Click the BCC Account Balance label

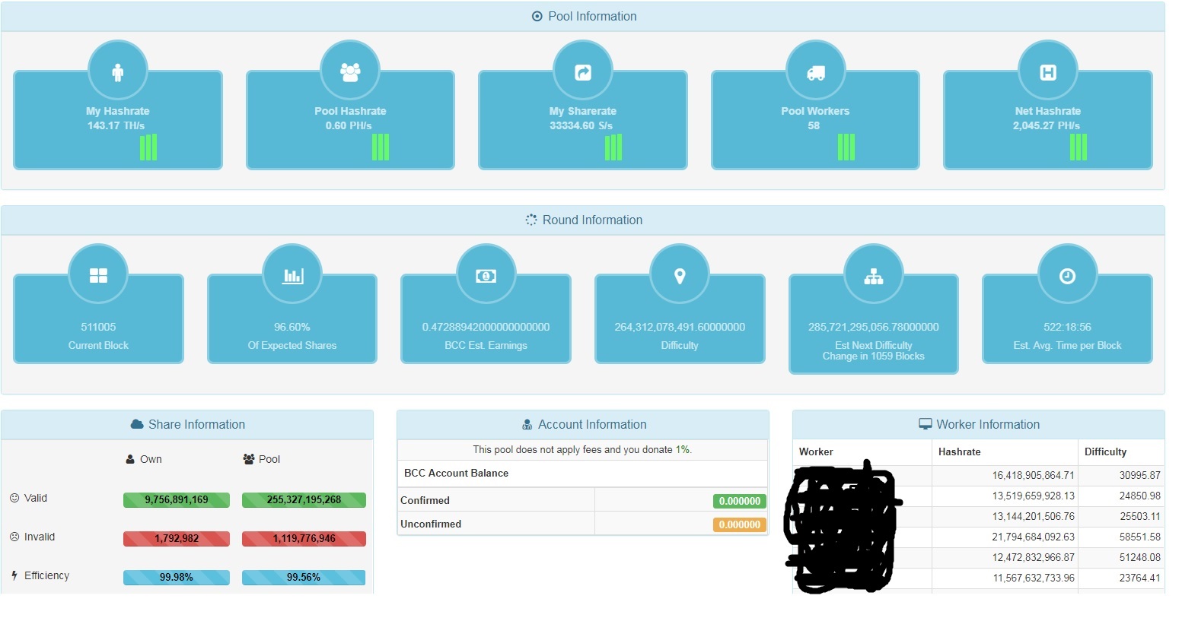(456, 473)
